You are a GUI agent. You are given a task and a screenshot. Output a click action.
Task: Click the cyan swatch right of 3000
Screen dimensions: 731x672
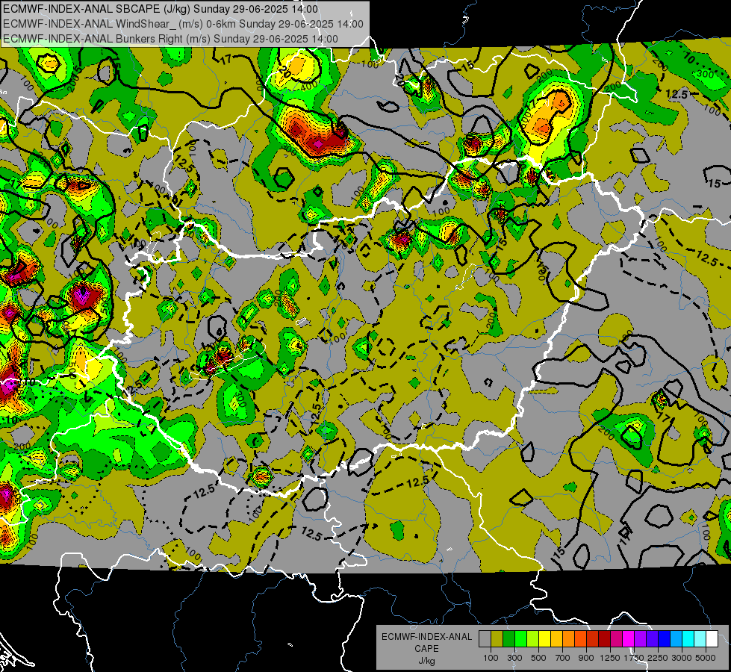pos(688,639)
